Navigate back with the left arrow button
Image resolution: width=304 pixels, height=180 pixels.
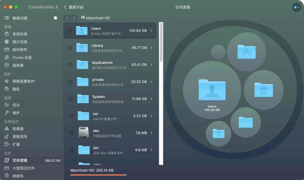point(67,18)
